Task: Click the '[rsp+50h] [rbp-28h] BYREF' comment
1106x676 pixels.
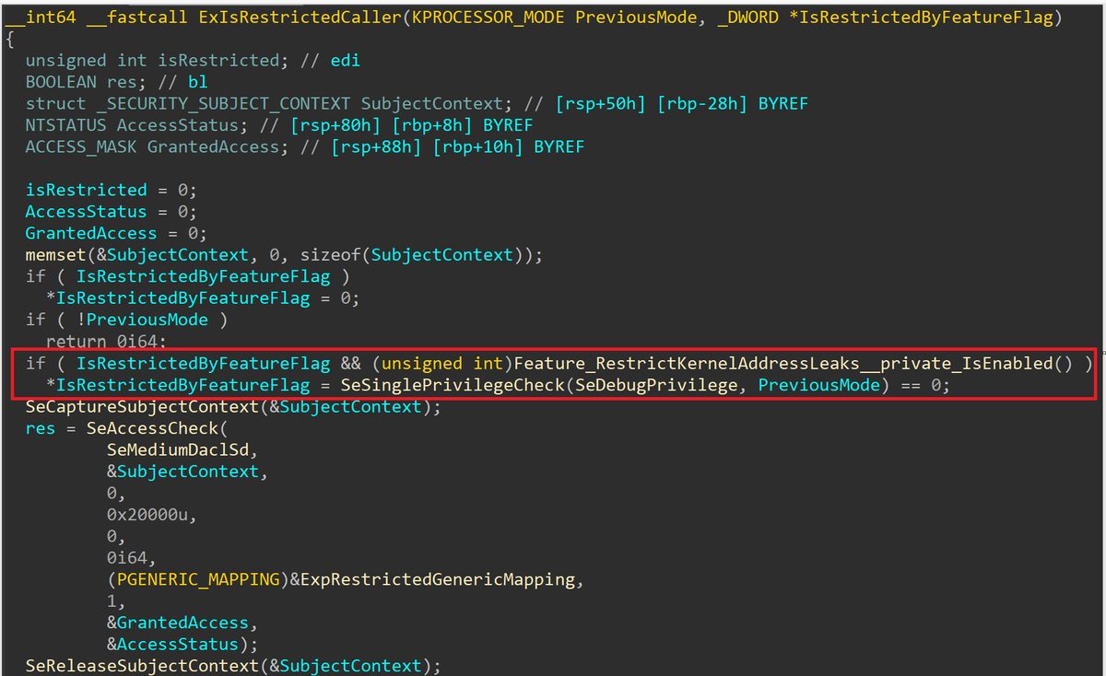Action: pos(681,103)
